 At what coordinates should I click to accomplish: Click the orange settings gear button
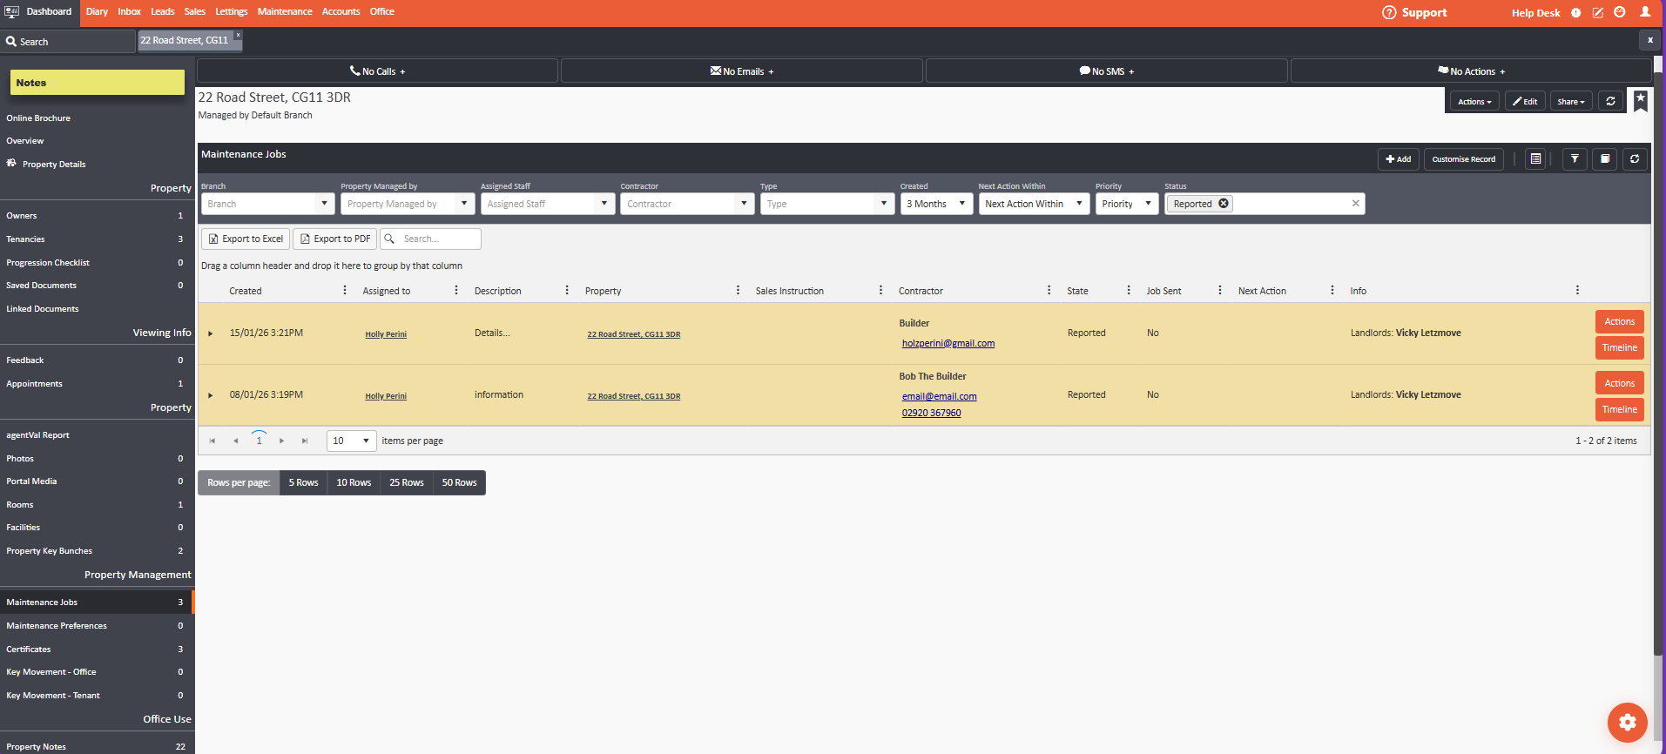pos(1627,722)
